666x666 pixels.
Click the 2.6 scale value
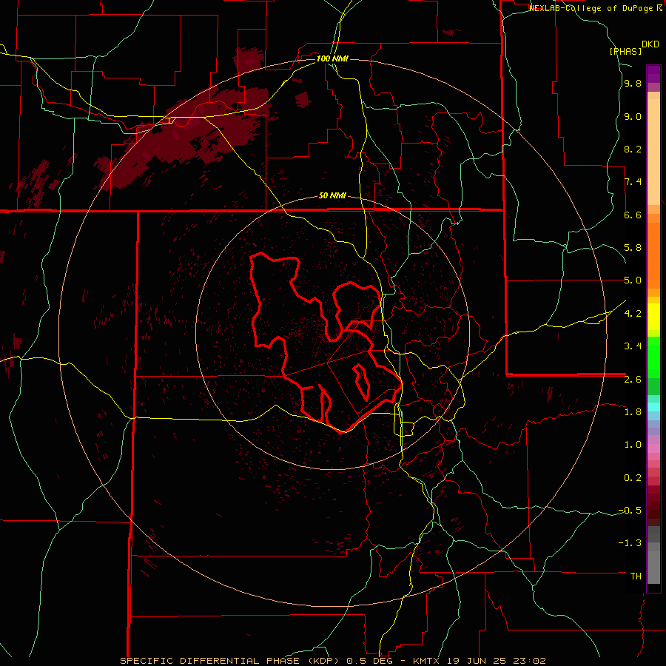pos(633,379)
